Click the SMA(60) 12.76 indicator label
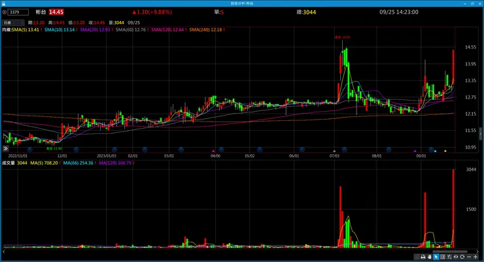Viewport: 484px width, 262px height. [132, 30]
